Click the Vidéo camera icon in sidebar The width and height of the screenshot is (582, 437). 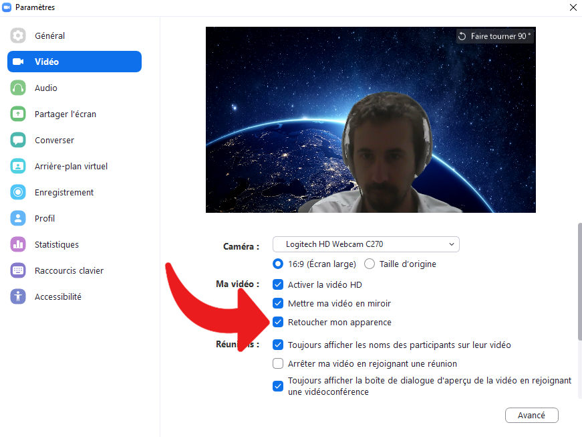click(18, 62)
